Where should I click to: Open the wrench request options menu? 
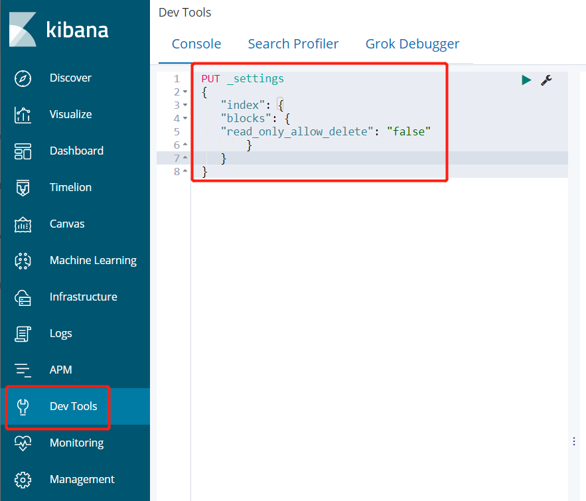pyautogui.click(x=546, y=80)
